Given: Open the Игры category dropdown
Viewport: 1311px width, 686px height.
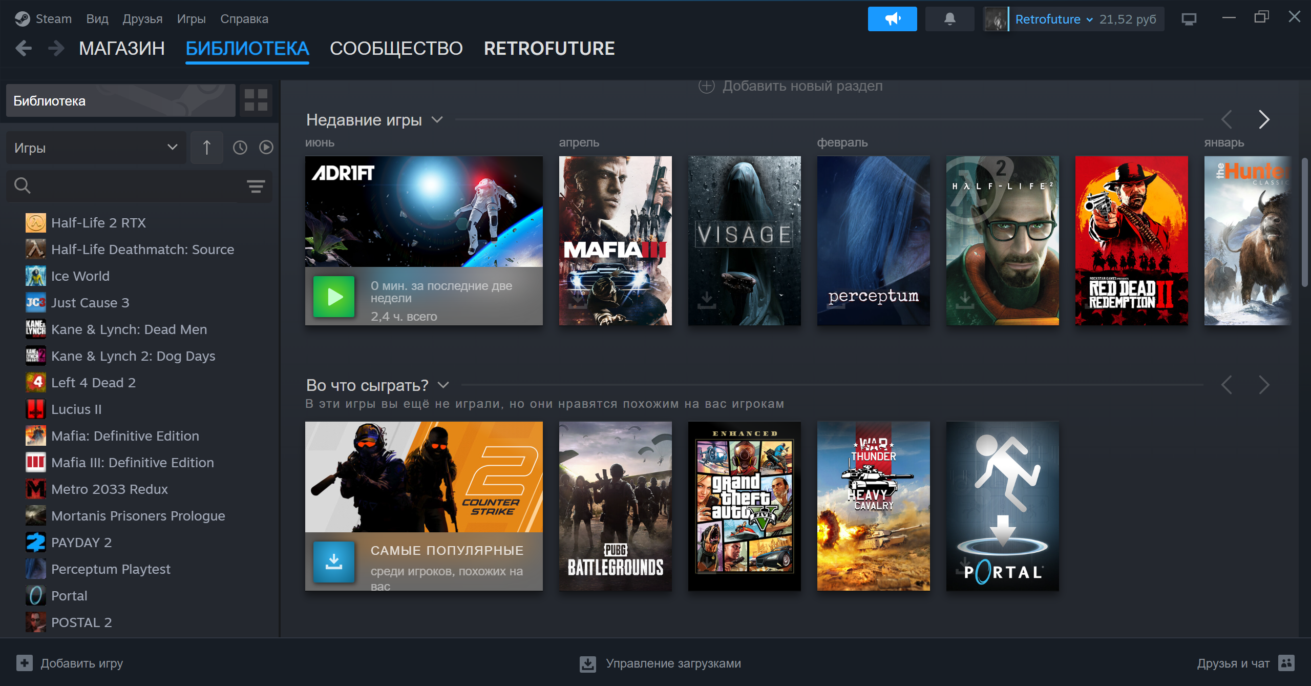Looking at the screenshot, I should pyautogui.click(x=96, y=148).
